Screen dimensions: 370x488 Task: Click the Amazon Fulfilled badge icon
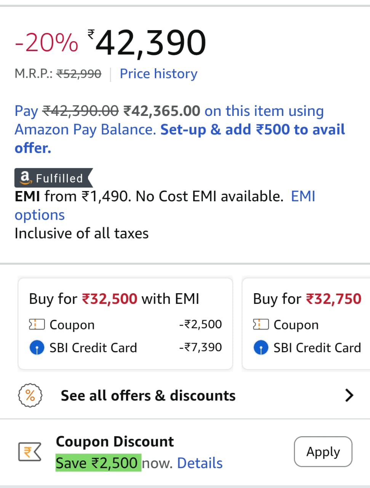click(x=25, y=178)
